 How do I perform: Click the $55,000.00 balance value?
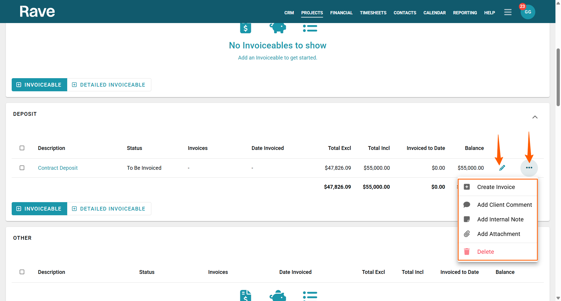471,168
